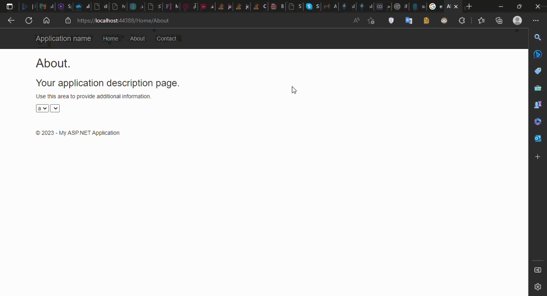The height and width of the screenshot is (296, 547).
Task: Open the Shopping tag icon in sidebar
Action: pyautogui.click(x=537, y=71)
